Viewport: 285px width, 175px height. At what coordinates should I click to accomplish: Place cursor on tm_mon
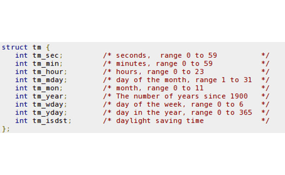coord(47,88)
